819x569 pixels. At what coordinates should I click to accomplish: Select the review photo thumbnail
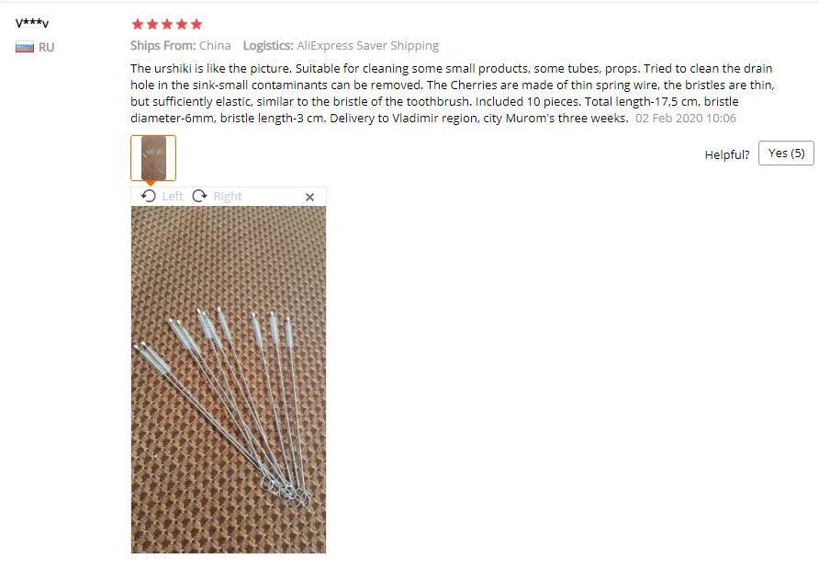pos(153,158)
